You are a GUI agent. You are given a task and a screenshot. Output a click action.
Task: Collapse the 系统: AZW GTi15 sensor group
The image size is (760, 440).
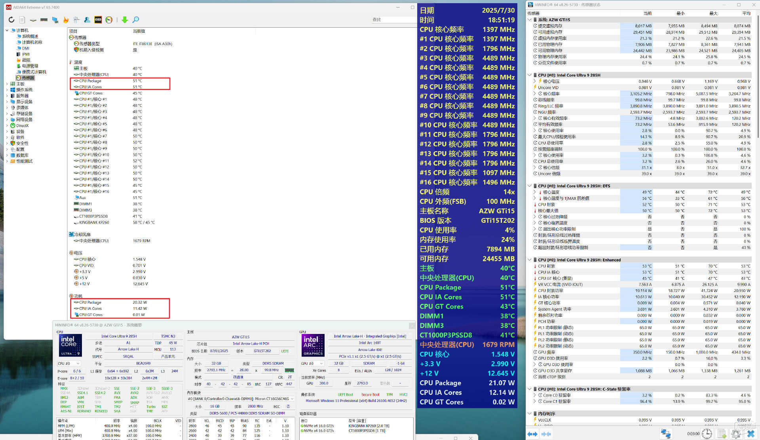click(x=530, y=19)
